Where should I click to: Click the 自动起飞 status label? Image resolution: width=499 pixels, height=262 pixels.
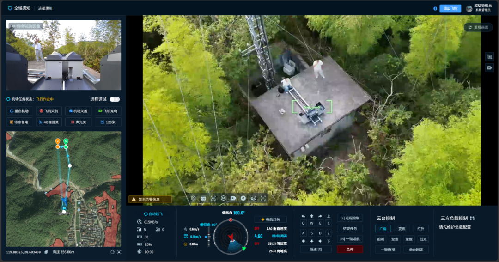pos(153,214)
